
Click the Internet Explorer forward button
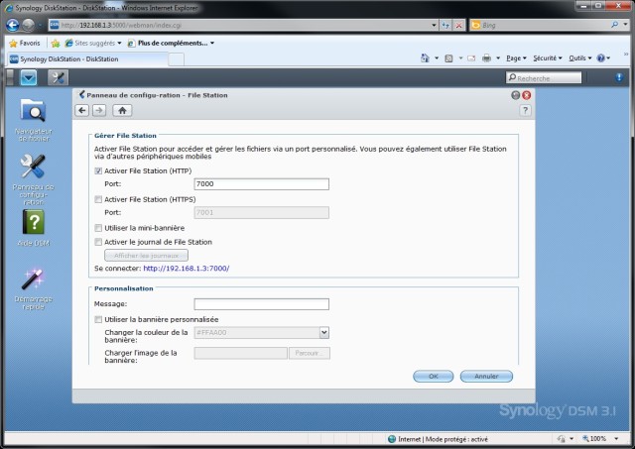point(28,25)
